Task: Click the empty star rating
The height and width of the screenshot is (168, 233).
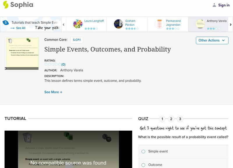Action: click(x=53, y=64)
